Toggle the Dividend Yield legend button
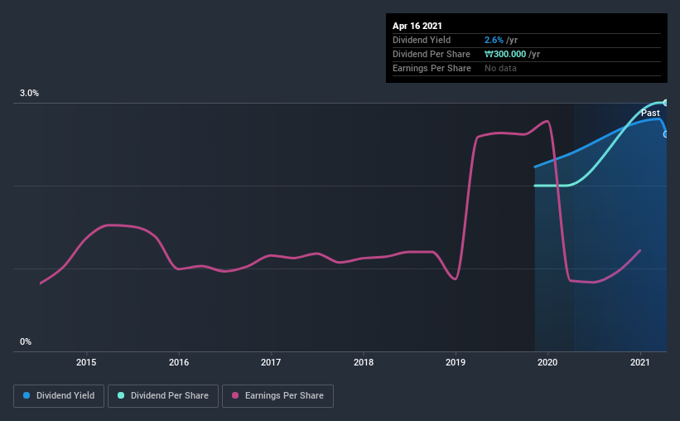Viewport: 680px width, 421px height. [59, 396]
